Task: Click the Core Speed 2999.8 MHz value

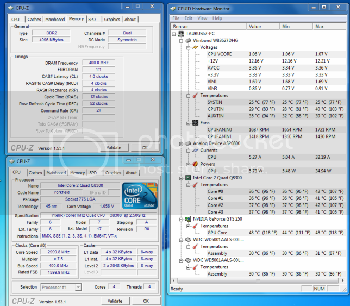Action: tap(59, 252)
